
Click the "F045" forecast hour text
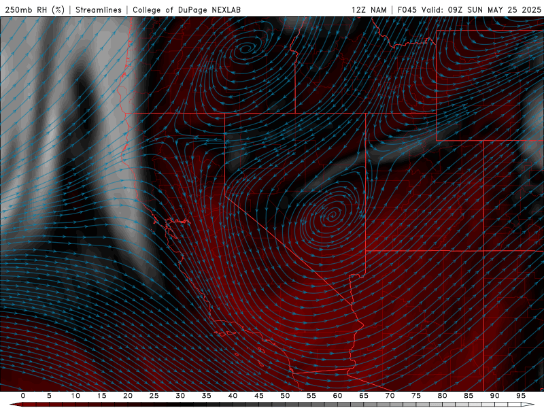tap(407, 10)
